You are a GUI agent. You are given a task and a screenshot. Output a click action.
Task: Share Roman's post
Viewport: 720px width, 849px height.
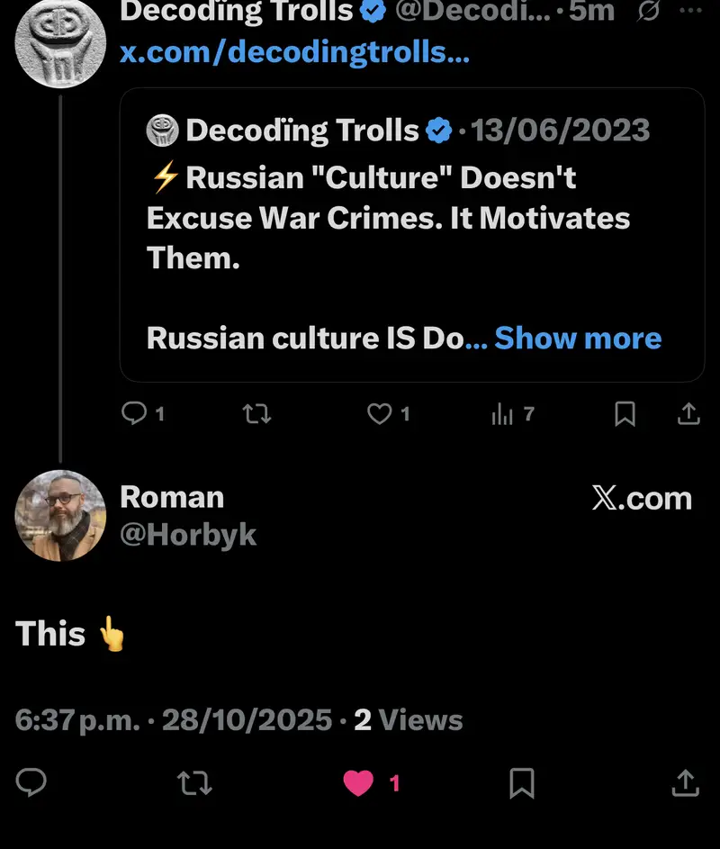[x=686, y=782]
